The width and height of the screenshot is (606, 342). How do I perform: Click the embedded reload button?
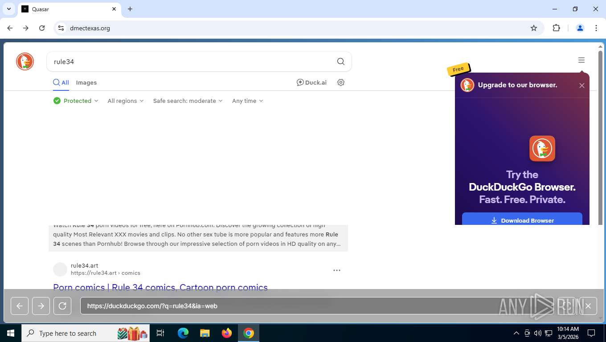click(x=62, y=306)
